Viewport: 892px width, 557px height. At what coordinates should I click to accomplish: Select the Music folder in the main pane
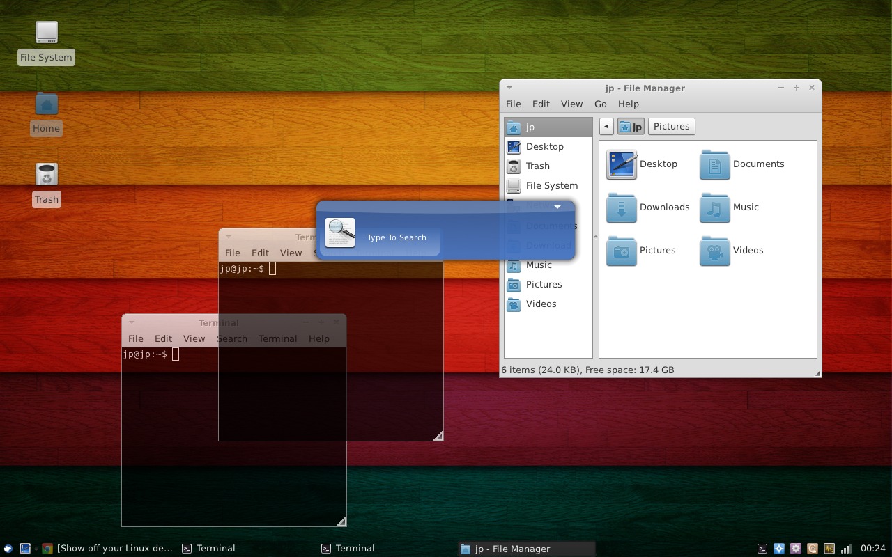pos(729,207)
